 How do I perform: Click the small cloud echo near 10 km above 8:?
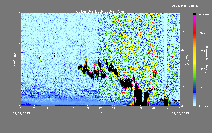[78, 41]
